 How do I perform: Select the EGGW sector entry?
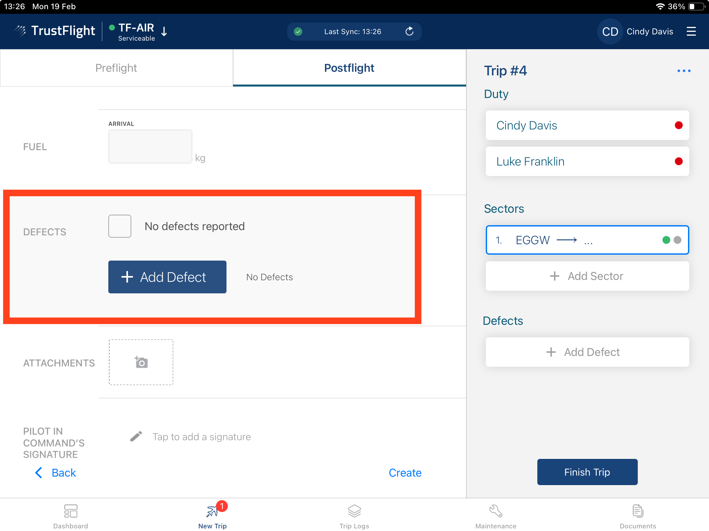point(587,240)
